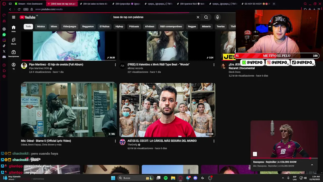323x182 pixels.
Task: Open WhatsApp in Opera sidebar
Action: (x=4, y=35)
